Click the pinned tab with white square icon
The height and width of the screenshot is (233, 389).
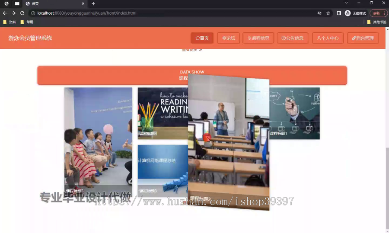click(x=17, y=3)
